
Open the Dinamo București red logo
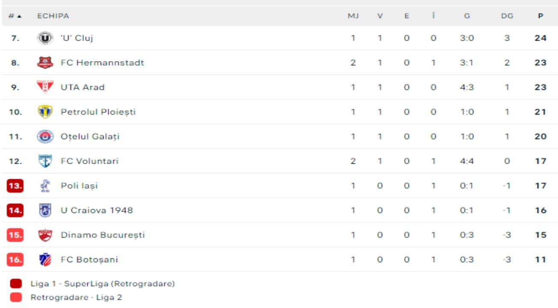[45, 235]
